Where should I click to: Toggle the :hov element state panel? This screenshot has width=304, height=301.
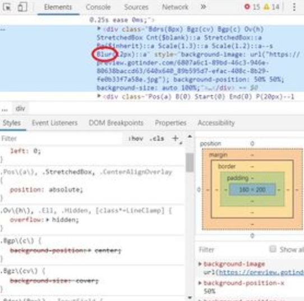136,138
